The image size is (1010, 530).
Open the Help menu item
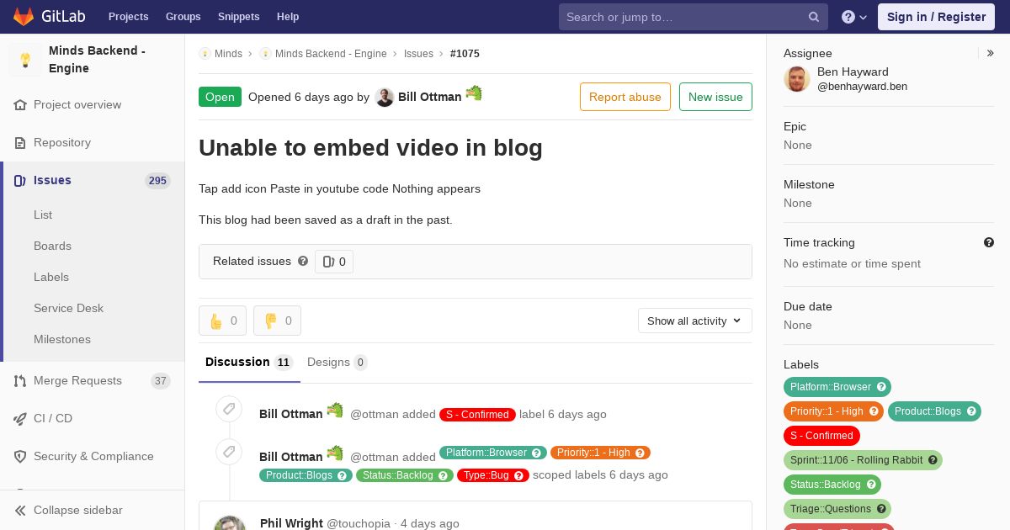click(x=288, y=17)
